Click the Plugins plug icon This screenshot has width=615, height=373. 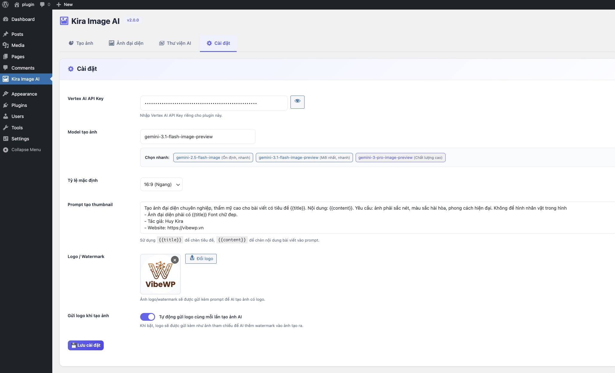coord(5,105)
